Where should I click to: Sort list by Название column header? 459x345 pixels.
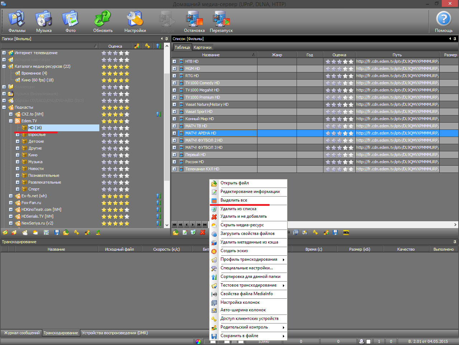(211, 55)
